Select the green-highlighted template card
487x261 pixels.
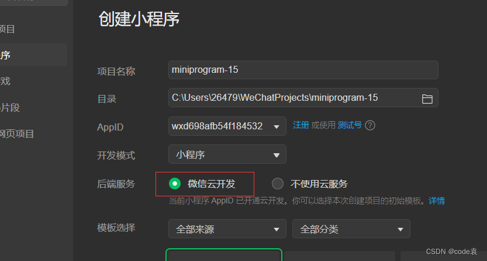224,255
